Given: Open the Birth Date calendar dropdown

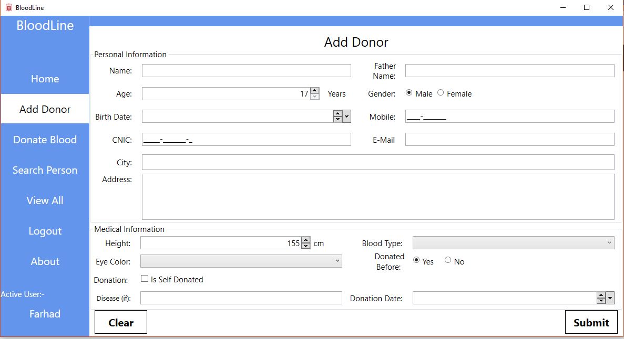Looking at the screenshot, I should tap(346, 116).
